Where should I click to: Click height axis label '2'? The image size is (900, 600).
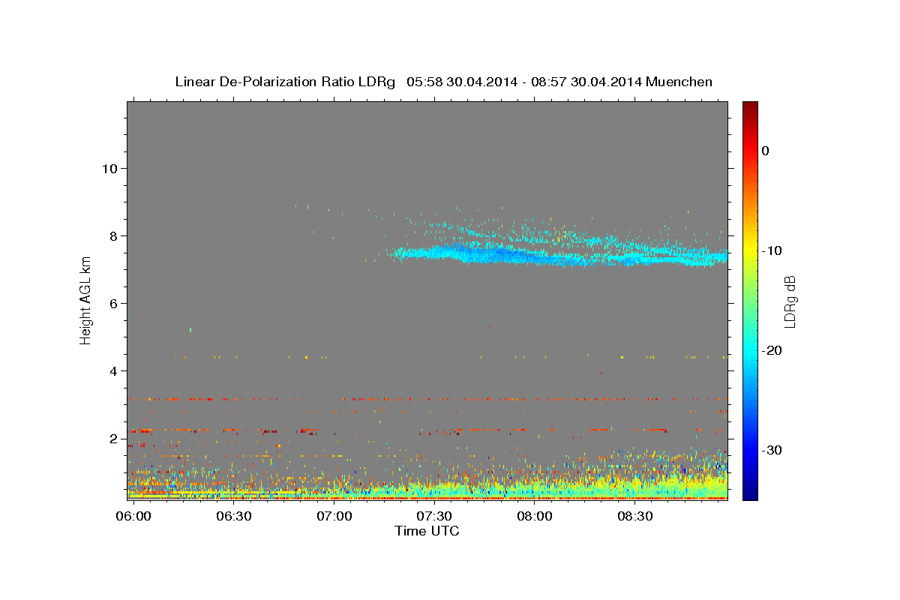coord(112,438)
